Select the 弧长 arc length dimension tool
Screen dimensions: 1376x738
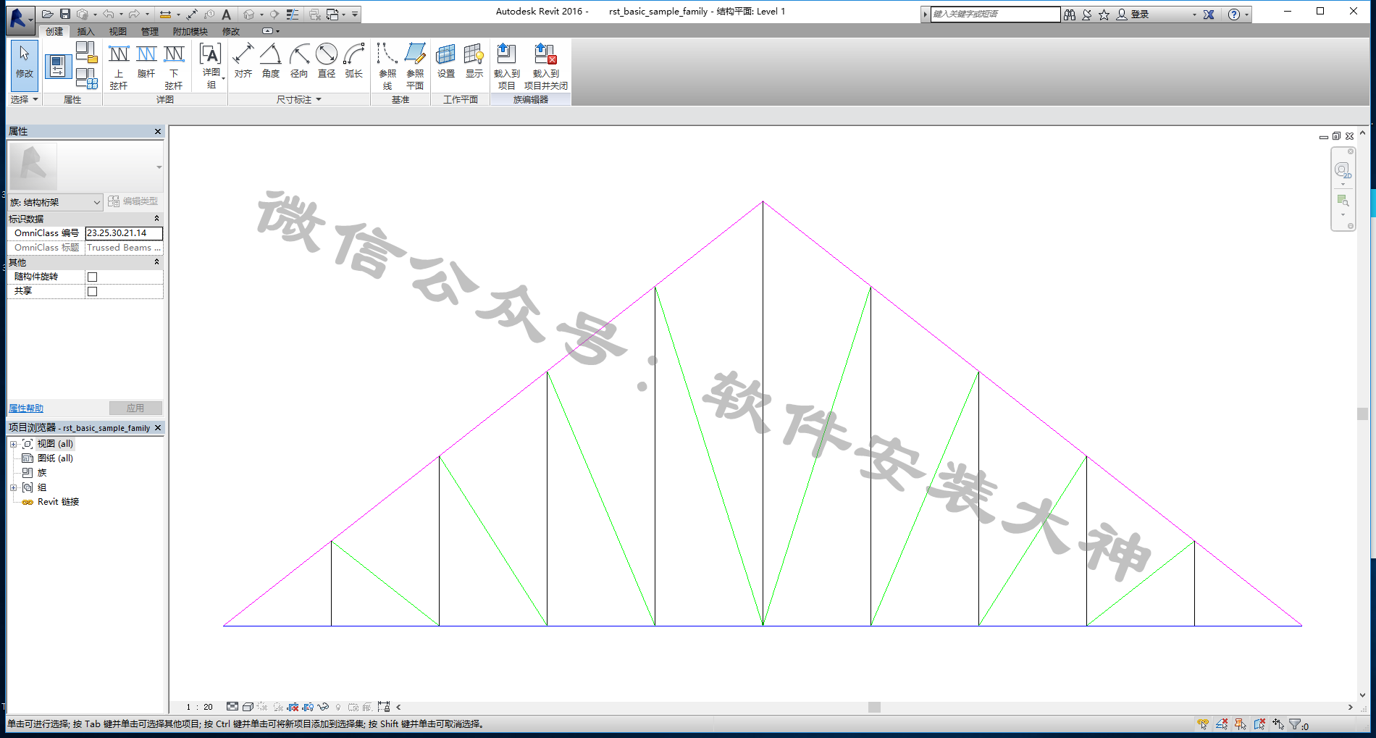[354, 61]
